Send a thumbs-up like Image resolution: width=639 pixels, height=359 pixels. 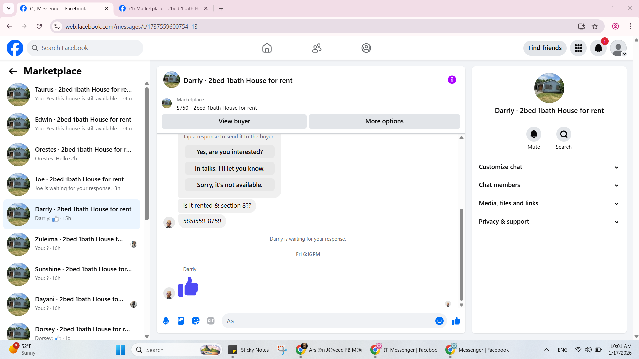456,321
